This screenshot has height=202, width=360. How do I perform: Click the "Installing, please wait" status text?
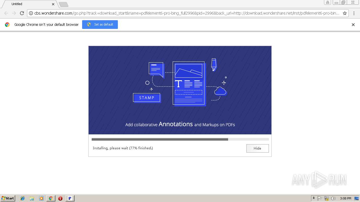click(123, 148)
